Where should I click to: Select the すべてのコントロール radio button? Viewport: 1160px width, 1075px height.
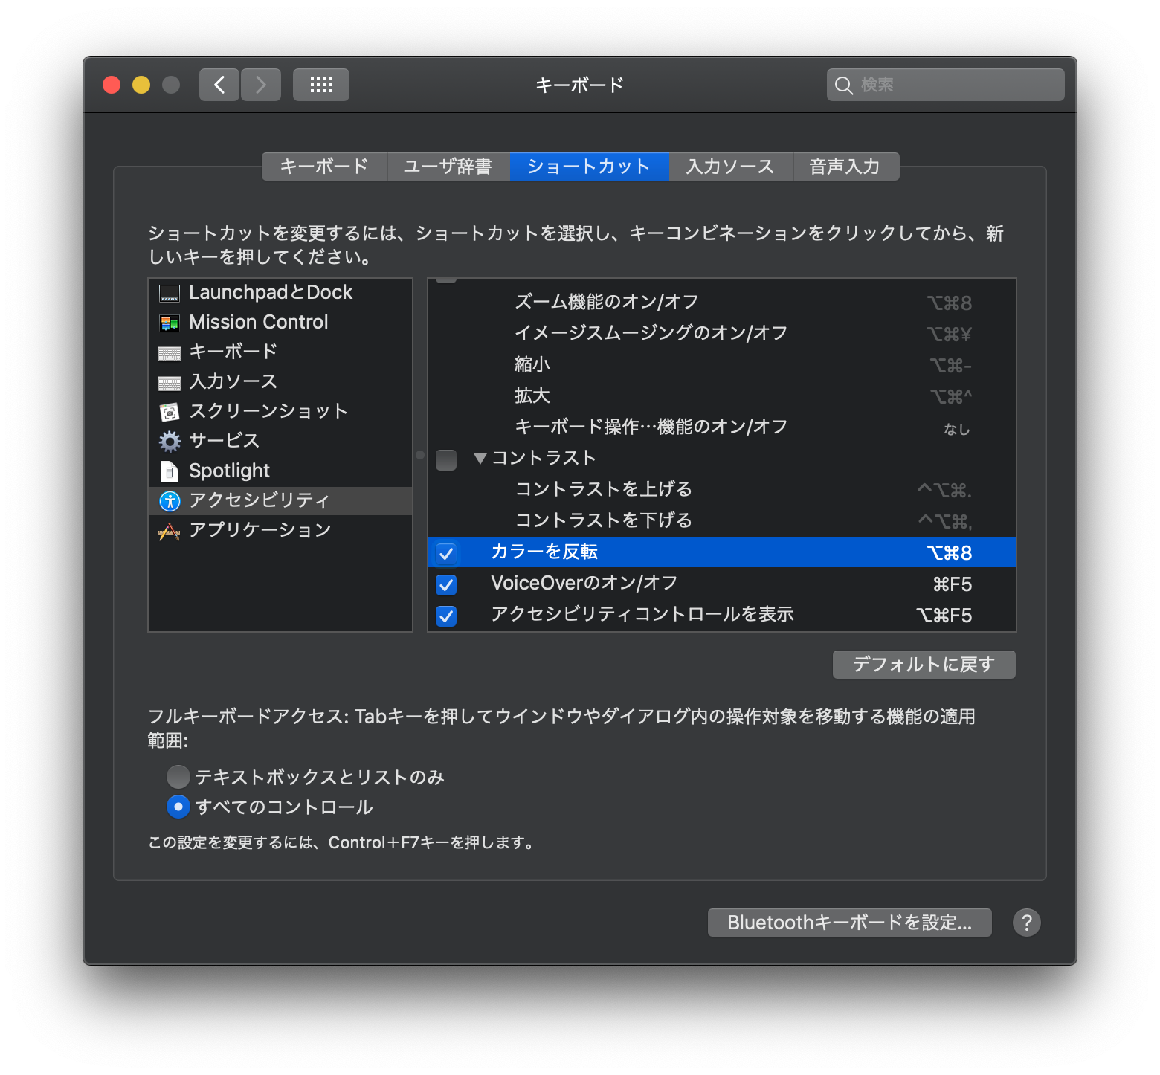[x=178, y=807]
